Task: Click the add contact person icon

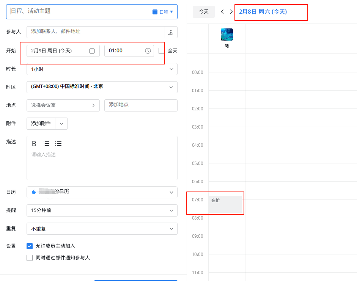Action: pos(171,32)
